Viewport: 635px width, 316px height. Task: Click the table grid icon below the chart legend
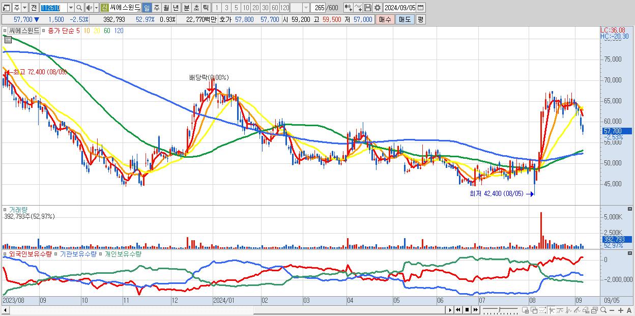click(9, 40)
